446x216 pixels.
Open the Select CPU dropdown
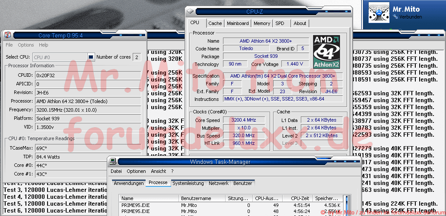tap(91, 57)
